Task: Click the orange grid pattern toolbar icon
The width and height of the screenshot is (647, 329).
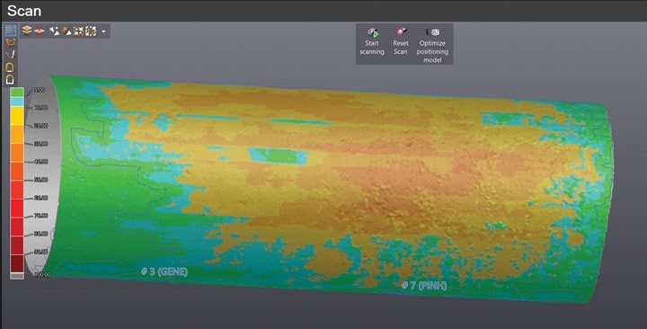Action: tap(78, 31)
